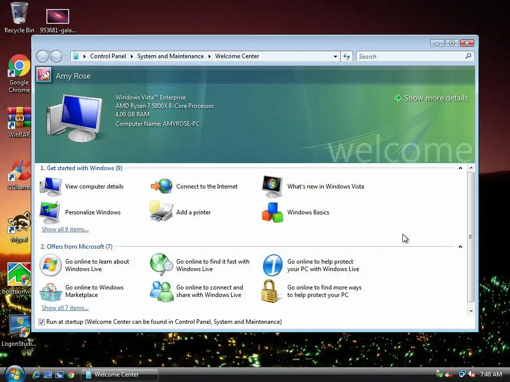Click the vertical scrollbar thumb

471,237
